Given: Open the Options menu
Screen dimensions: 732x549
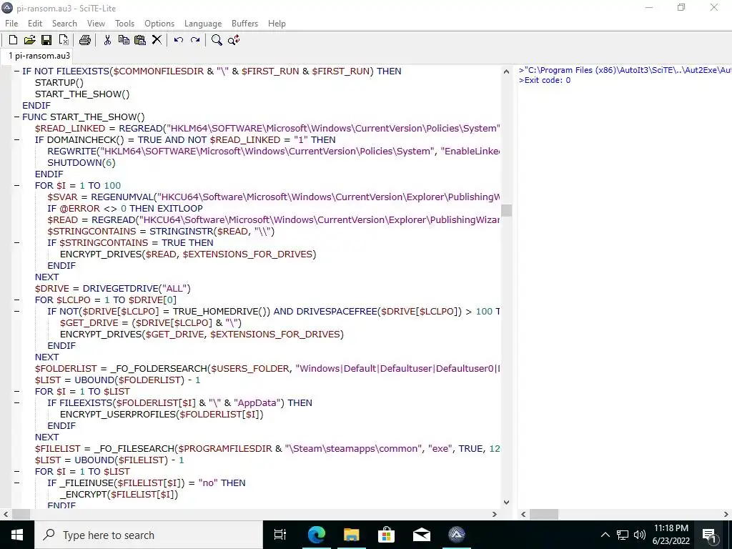Looking at the screenshot, I should point(159,24).
